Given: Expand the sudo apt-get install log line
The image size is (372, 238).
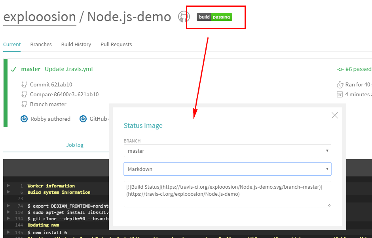Looking at the screenshot, I should (x=8, y=212).
